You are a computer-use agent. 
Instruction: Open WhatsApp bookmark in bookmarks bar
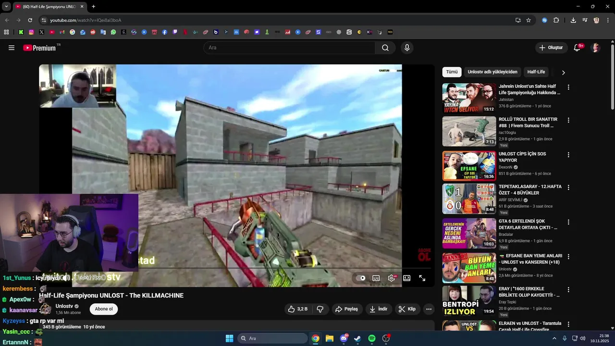click(x=113, y=32)
